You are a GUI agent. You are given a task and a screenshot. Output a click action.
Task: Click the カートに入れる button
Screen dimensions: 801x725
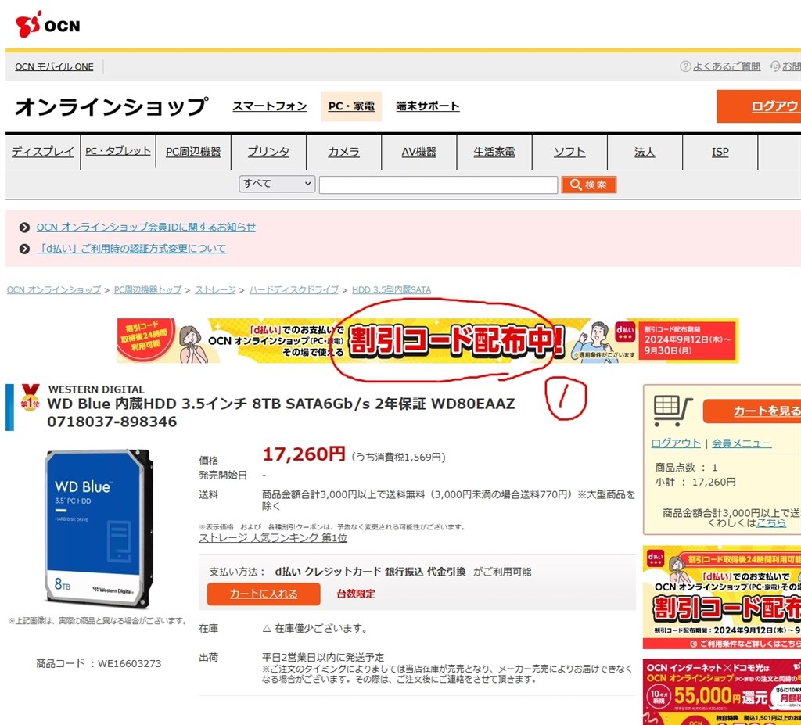point(264,594)
